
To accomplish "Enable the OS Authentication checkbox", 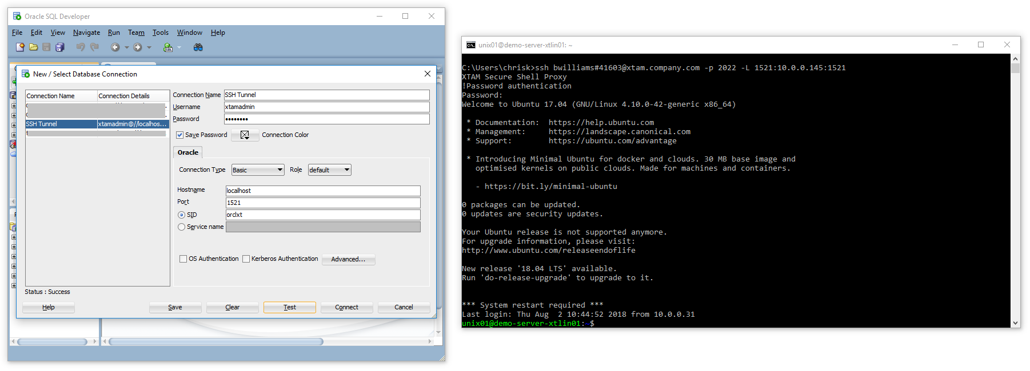I will click(x=183, y=259).
